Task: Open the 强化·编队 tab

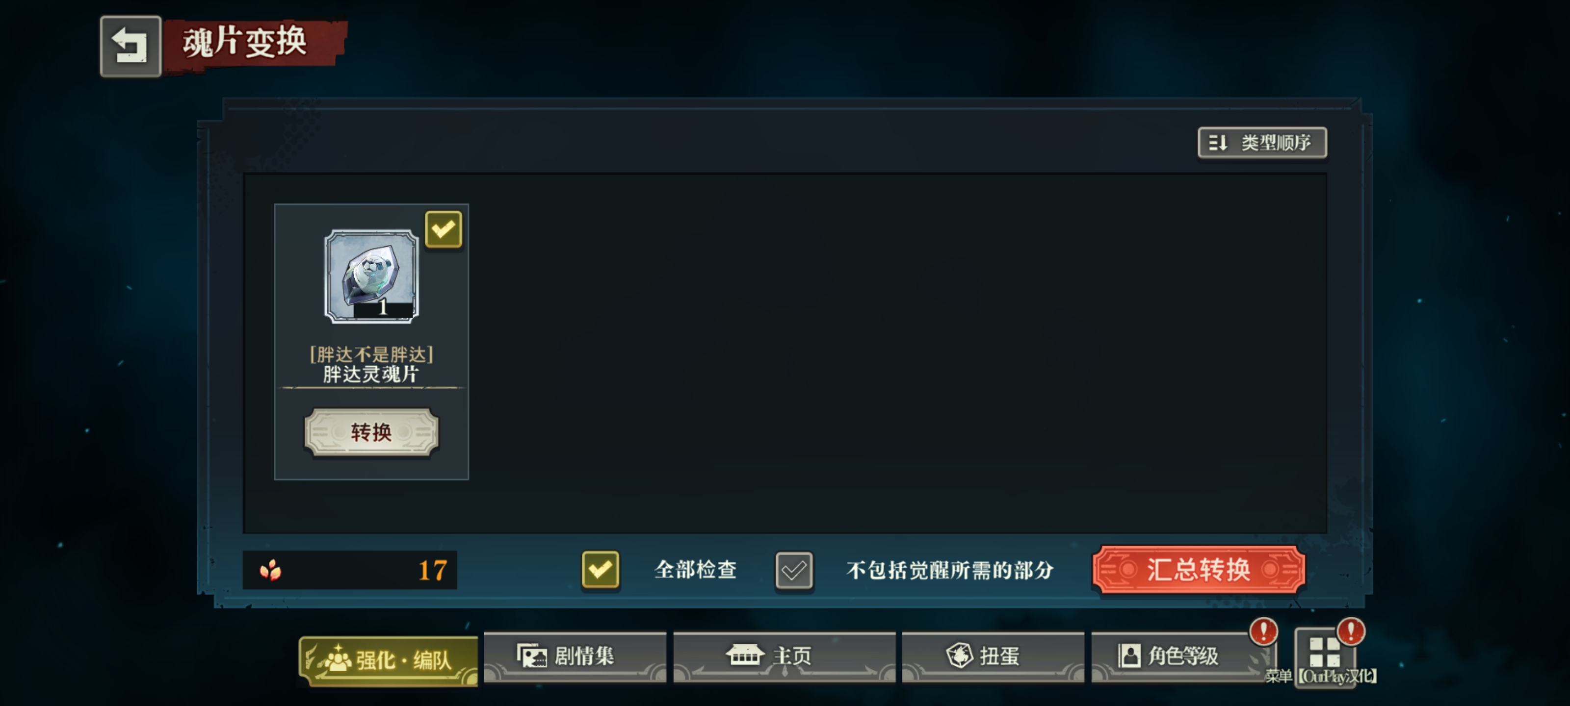Action: (388, 660)
